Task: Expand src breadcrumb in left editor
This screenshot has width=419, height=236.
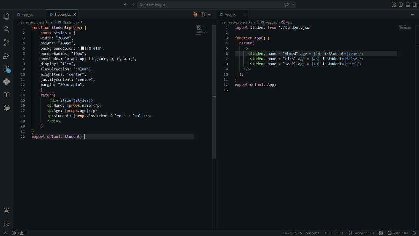Action: (50, 22)
